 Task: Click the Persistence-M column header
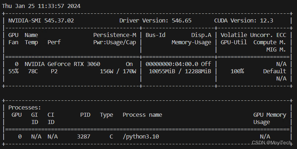click(115, 35)
